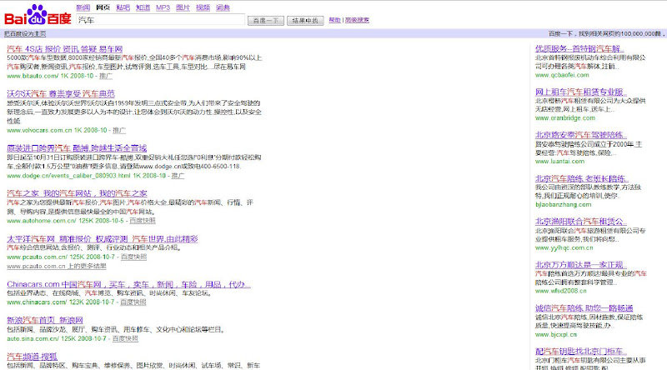Click the www.bjcxpl.cn URL text
Viewport: 667px width, 370px height.
point(556,334)
